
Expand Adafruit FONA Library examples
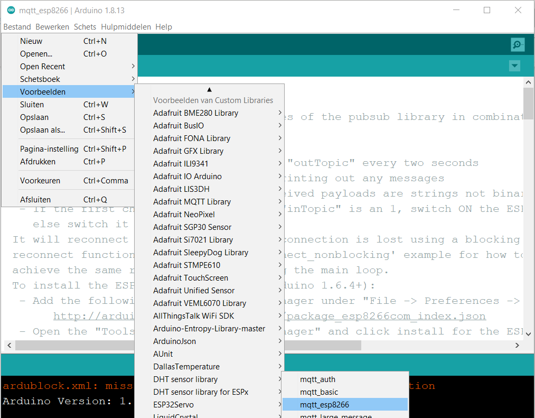point(210,138)
